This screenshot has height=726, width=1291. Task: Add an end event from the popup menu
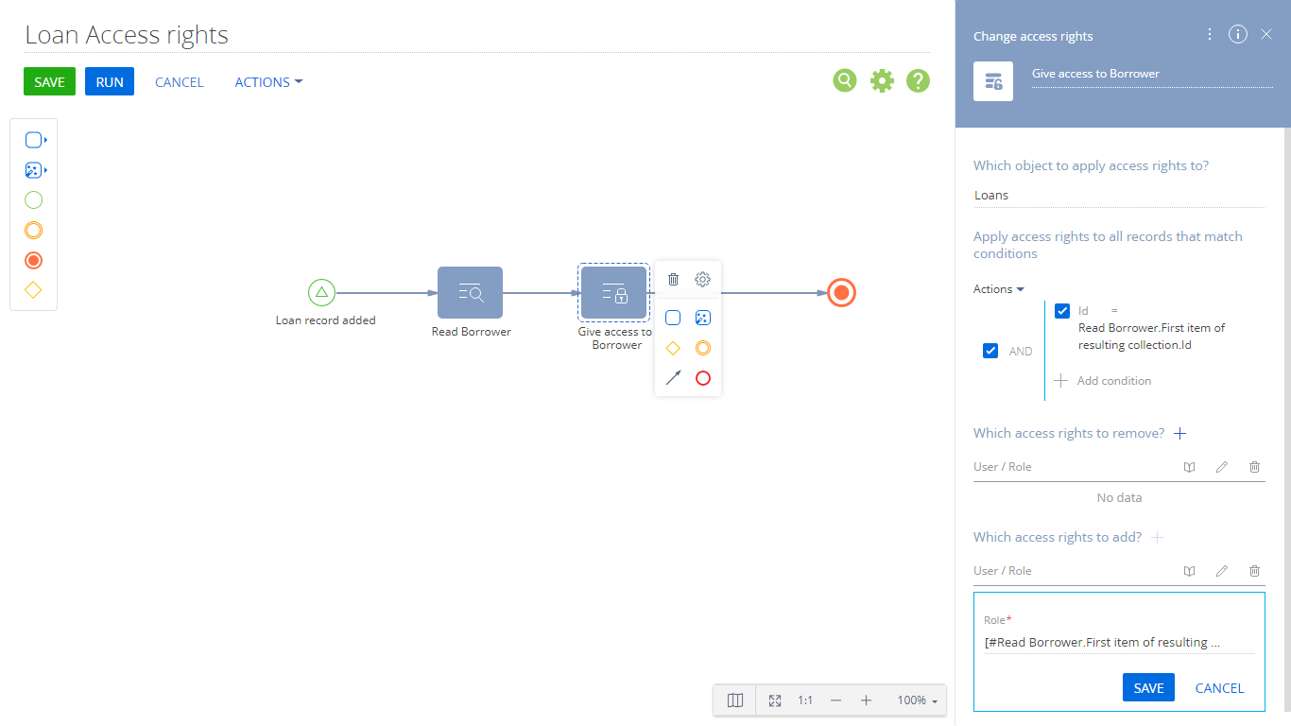point(702,378)
